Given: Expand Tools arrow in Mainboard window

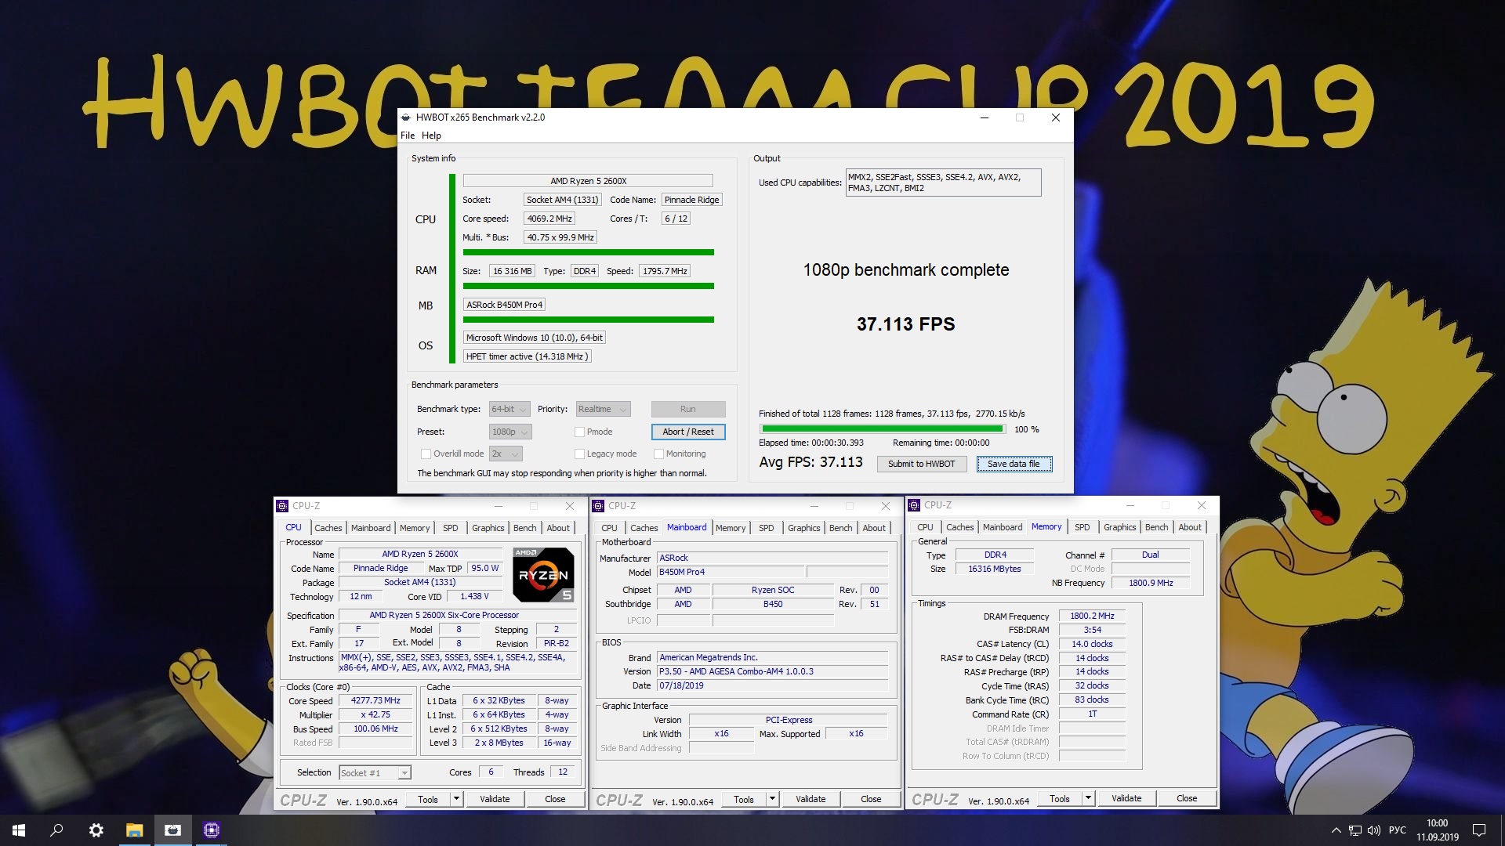Looking at the screenshot, I should [x=772, y=799].
